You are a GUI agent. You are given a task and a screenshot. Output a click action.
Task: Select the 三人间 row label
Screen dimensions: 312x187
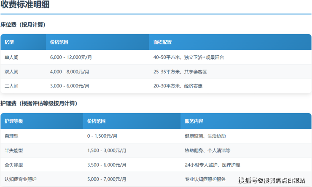(11, 86)
